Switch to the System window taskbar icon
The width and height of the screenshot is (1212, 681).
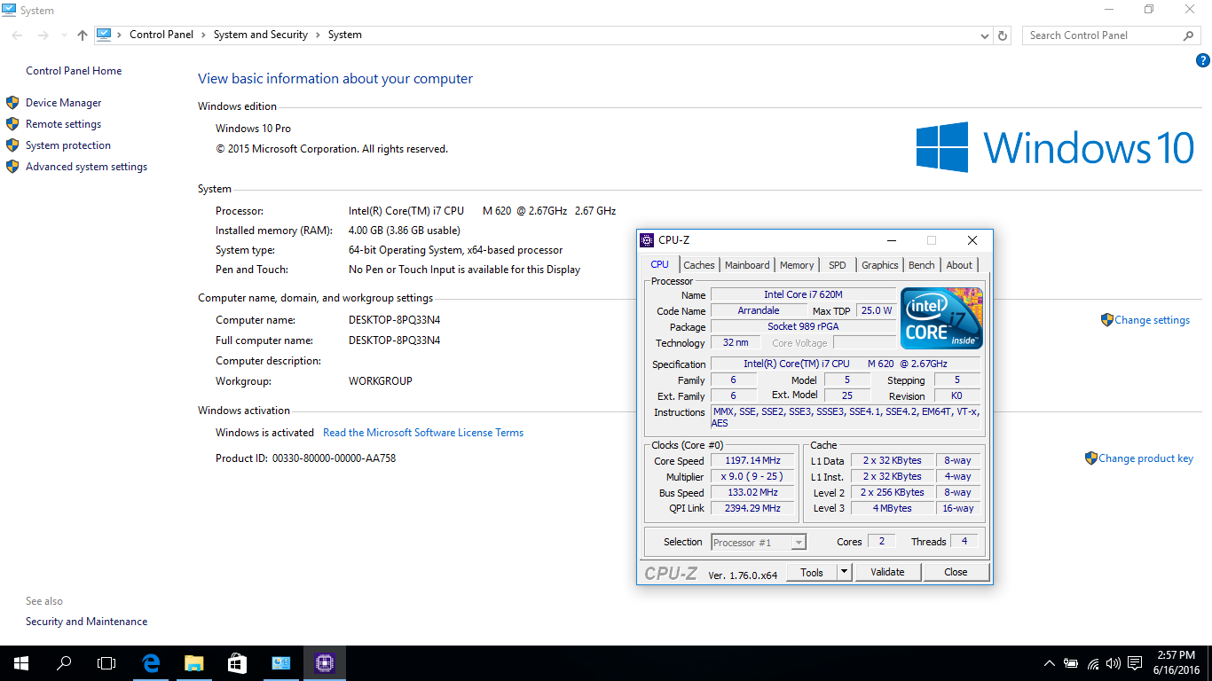[x=280, y=663]
